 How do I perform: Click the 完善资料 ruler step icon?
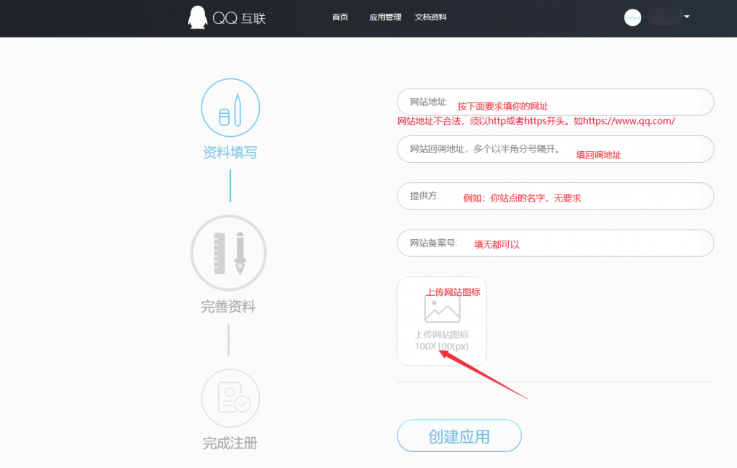coord(229,253)
